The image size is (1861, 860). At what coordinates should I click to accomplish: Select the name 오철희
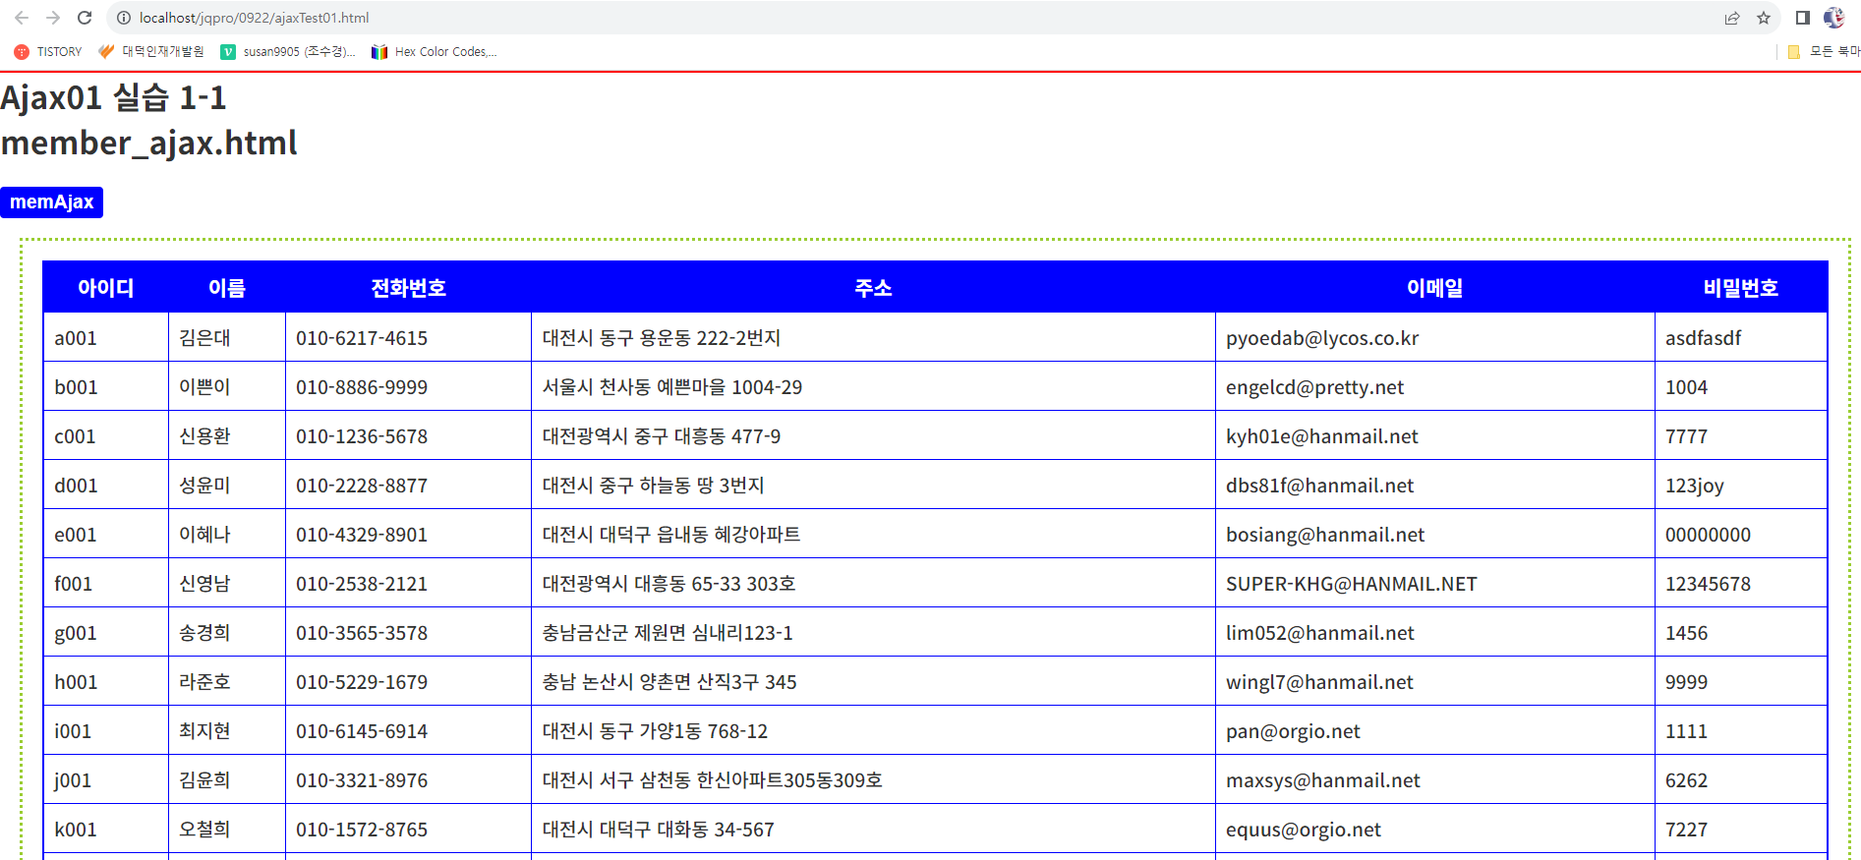tap(204, 830)
